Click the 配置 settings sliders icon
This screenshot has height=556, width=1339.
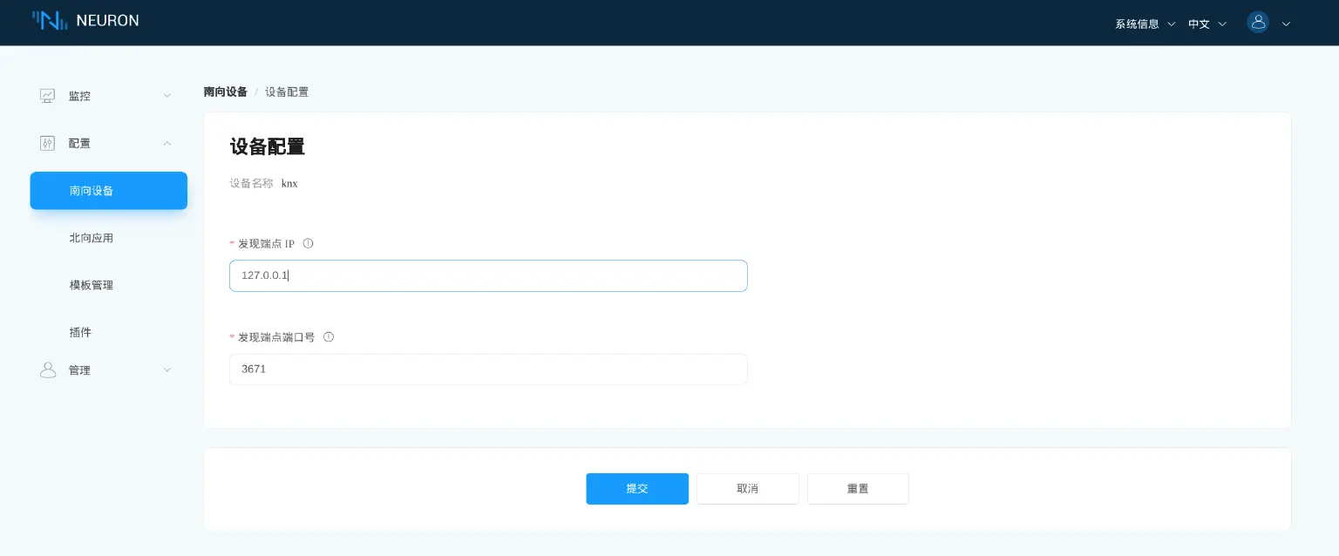[48, 143]
